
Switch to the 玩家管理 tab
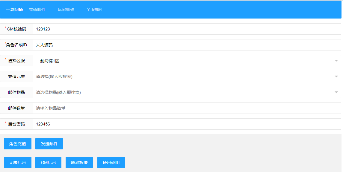[66, 10]
